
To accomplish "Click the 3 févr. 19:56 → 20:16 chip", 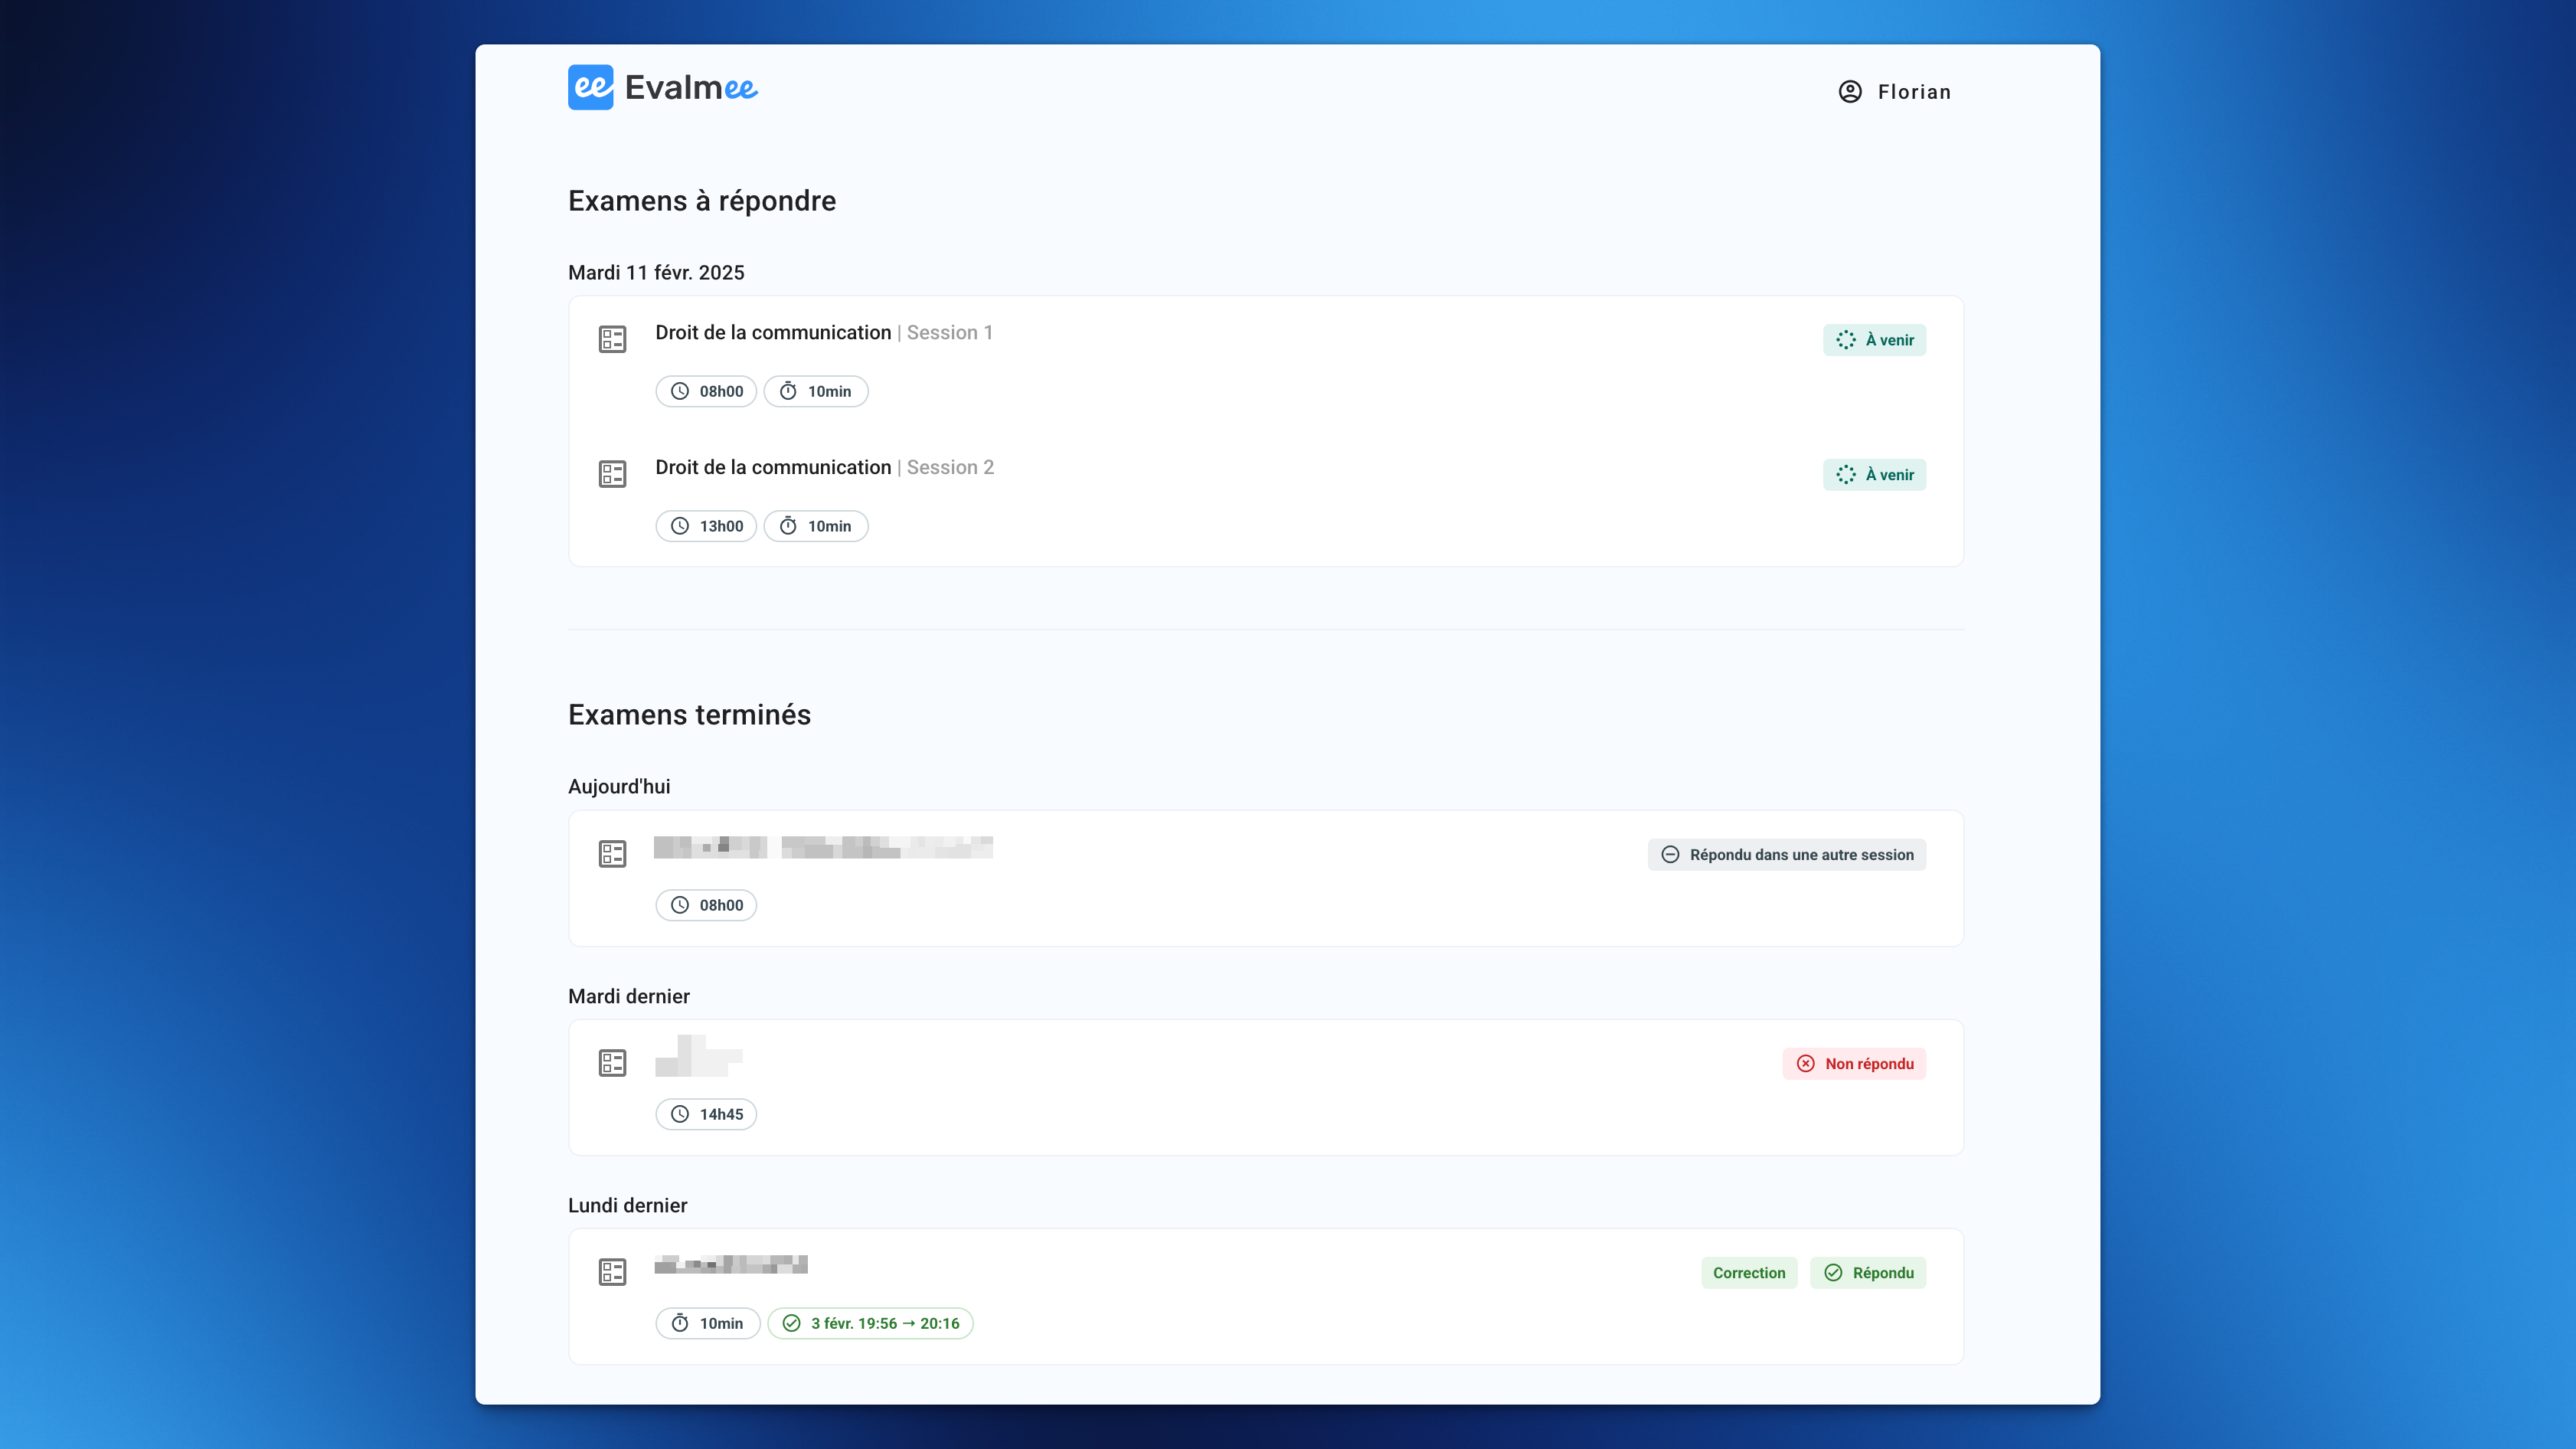I will [x=870, y=1323].
